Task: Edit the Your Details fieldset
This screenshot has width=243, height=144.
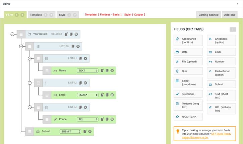Action: pos(66,34)
